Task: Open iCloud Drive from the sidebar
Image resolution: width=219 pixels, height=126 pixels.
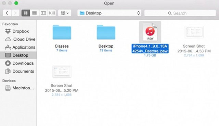Action: tap(18, 39)
